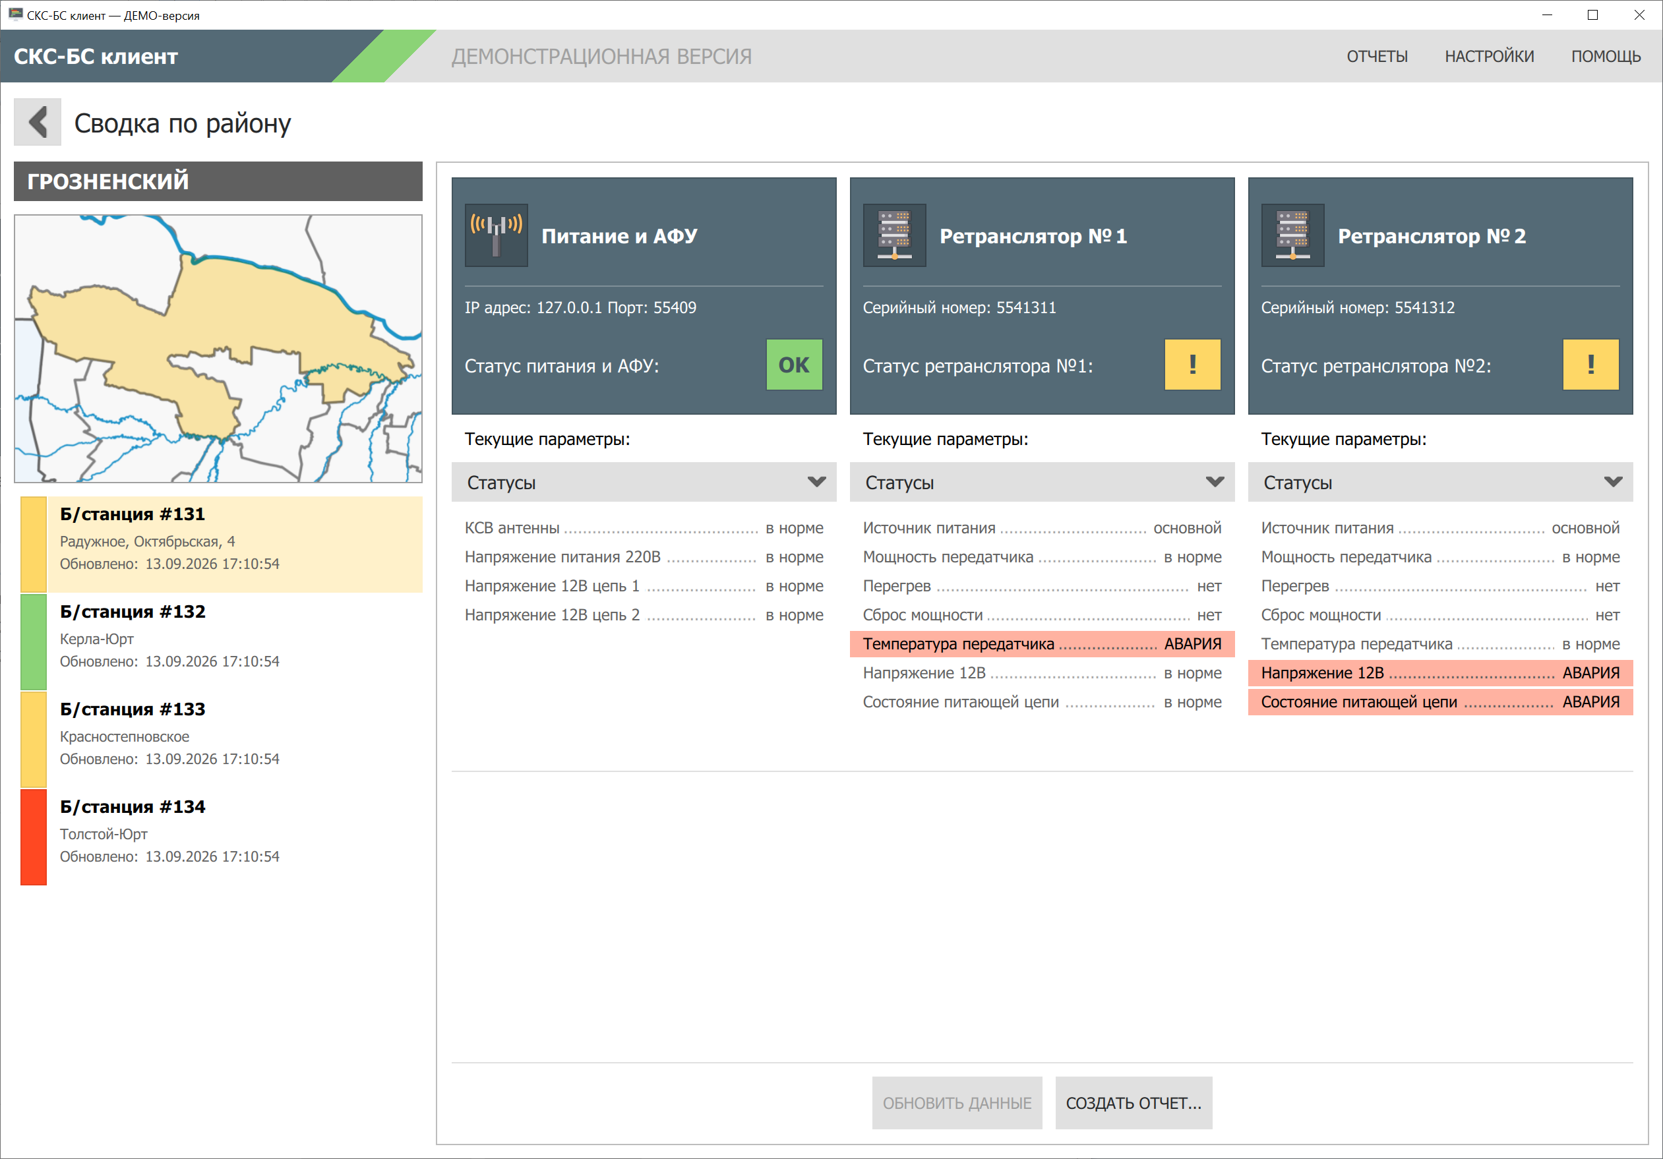
Task: Click the yellow status bar of station #133
Action: (x=34, y=740)
